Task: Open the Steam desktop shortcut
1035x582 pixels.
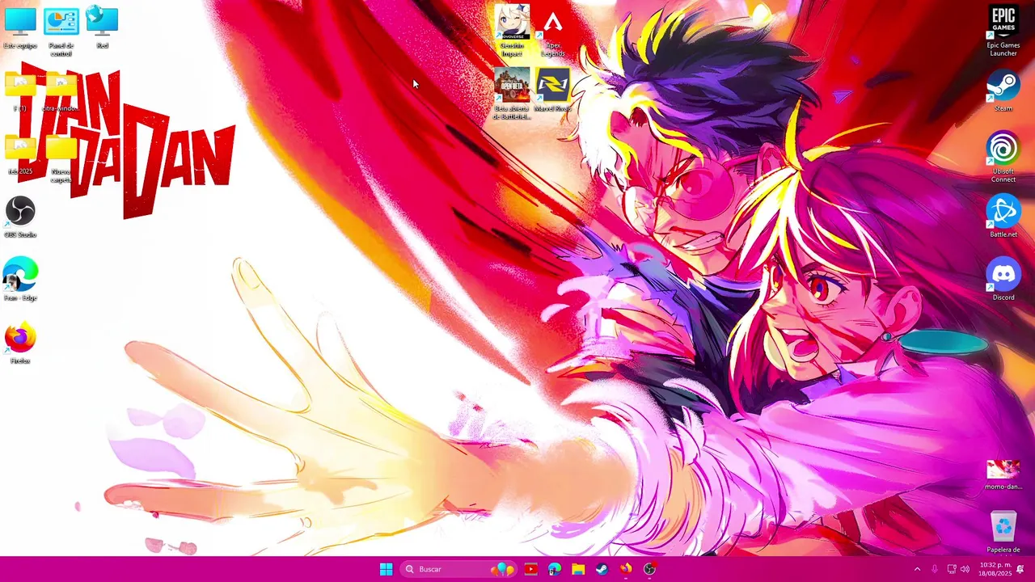Action: click(x=1003, y=91)
